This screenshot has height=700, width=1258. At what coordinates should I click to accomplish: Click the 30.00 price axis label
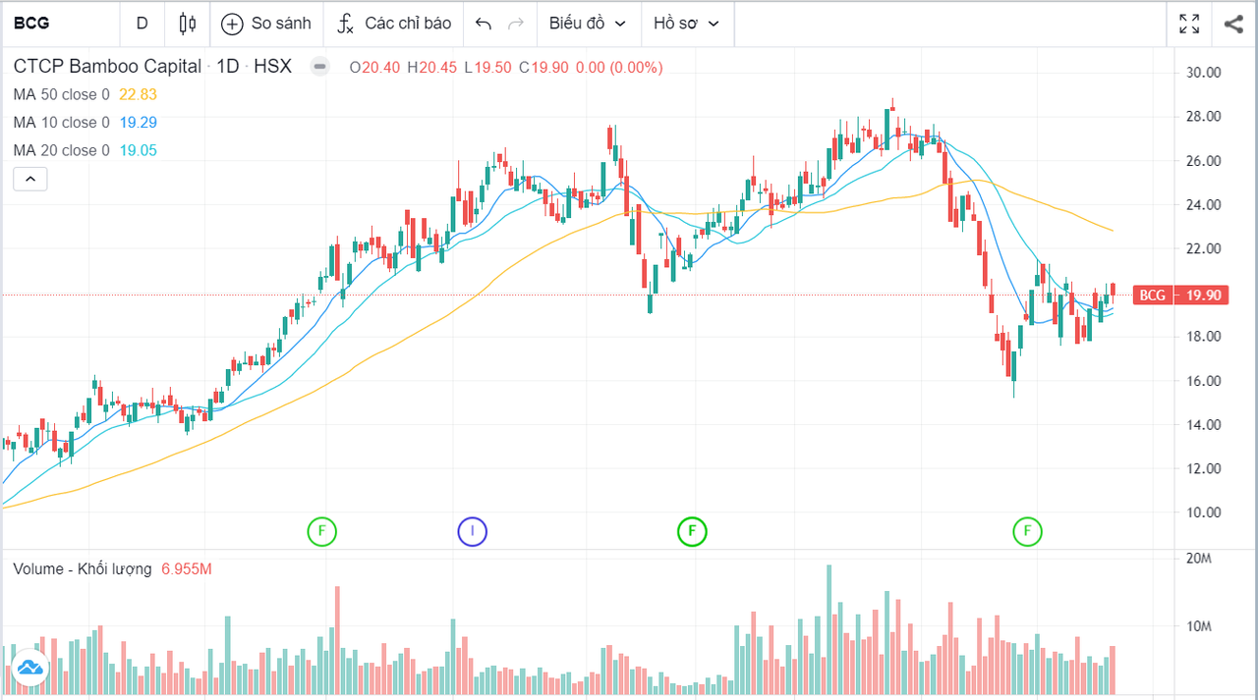[x=1202, y=73]
